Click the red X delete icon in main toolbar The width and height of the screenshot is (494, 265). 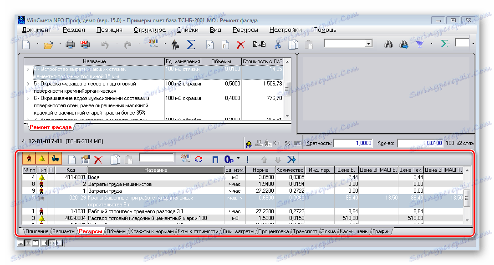pyautogui.click(x=241, y=45)
